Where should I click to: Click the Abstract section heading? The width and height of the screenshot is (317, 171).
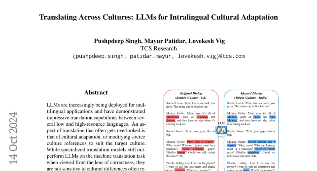[x=96, y=92]
